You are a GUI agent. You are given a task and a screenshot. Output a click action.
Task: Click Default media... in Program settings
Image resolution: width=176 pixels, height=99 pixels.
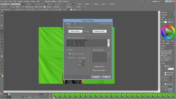99,67
